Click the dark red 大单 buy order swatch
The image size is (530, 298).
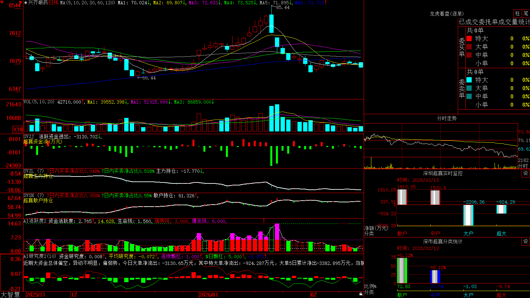pyautogui.click(x=469, y=47)
